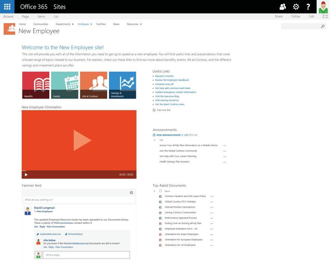
Task: Open the Request a mentor link
Action: point(164,76)
